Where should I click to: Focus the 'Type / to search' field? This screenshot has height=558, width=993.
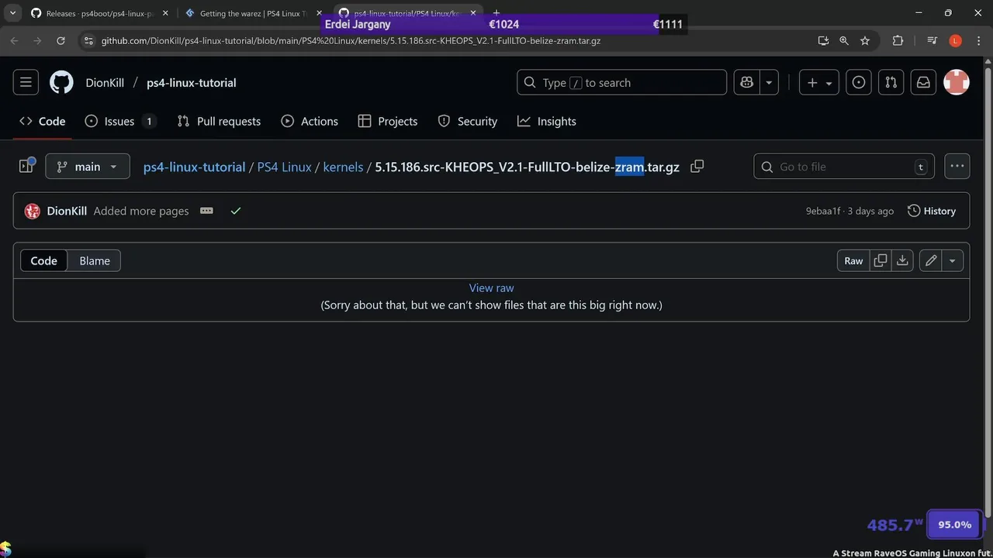click(622, 82)
